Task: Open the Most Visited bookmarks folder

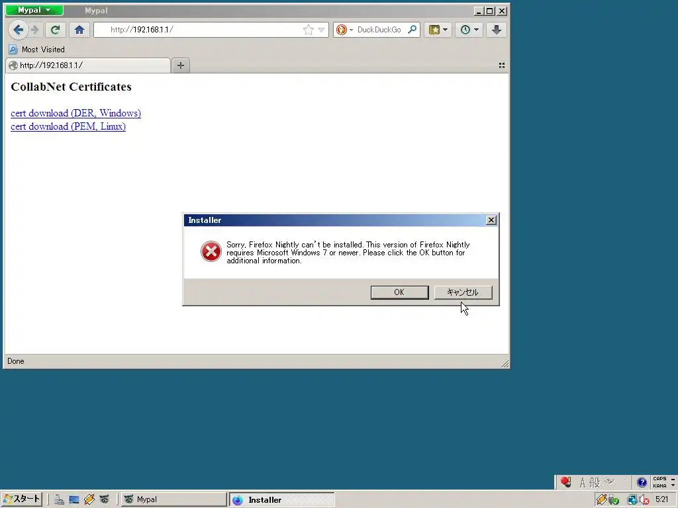Action: pos(37,49)
